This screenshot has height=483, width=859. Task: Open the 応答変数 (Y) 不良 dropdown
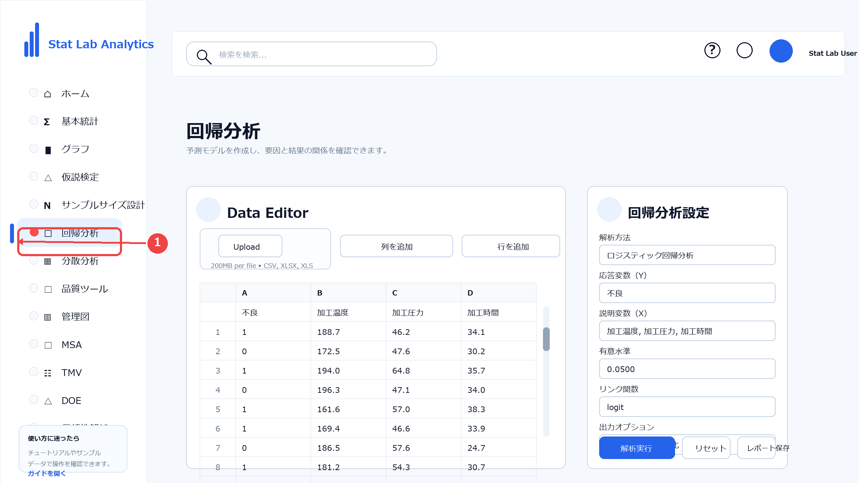[687, 293]
